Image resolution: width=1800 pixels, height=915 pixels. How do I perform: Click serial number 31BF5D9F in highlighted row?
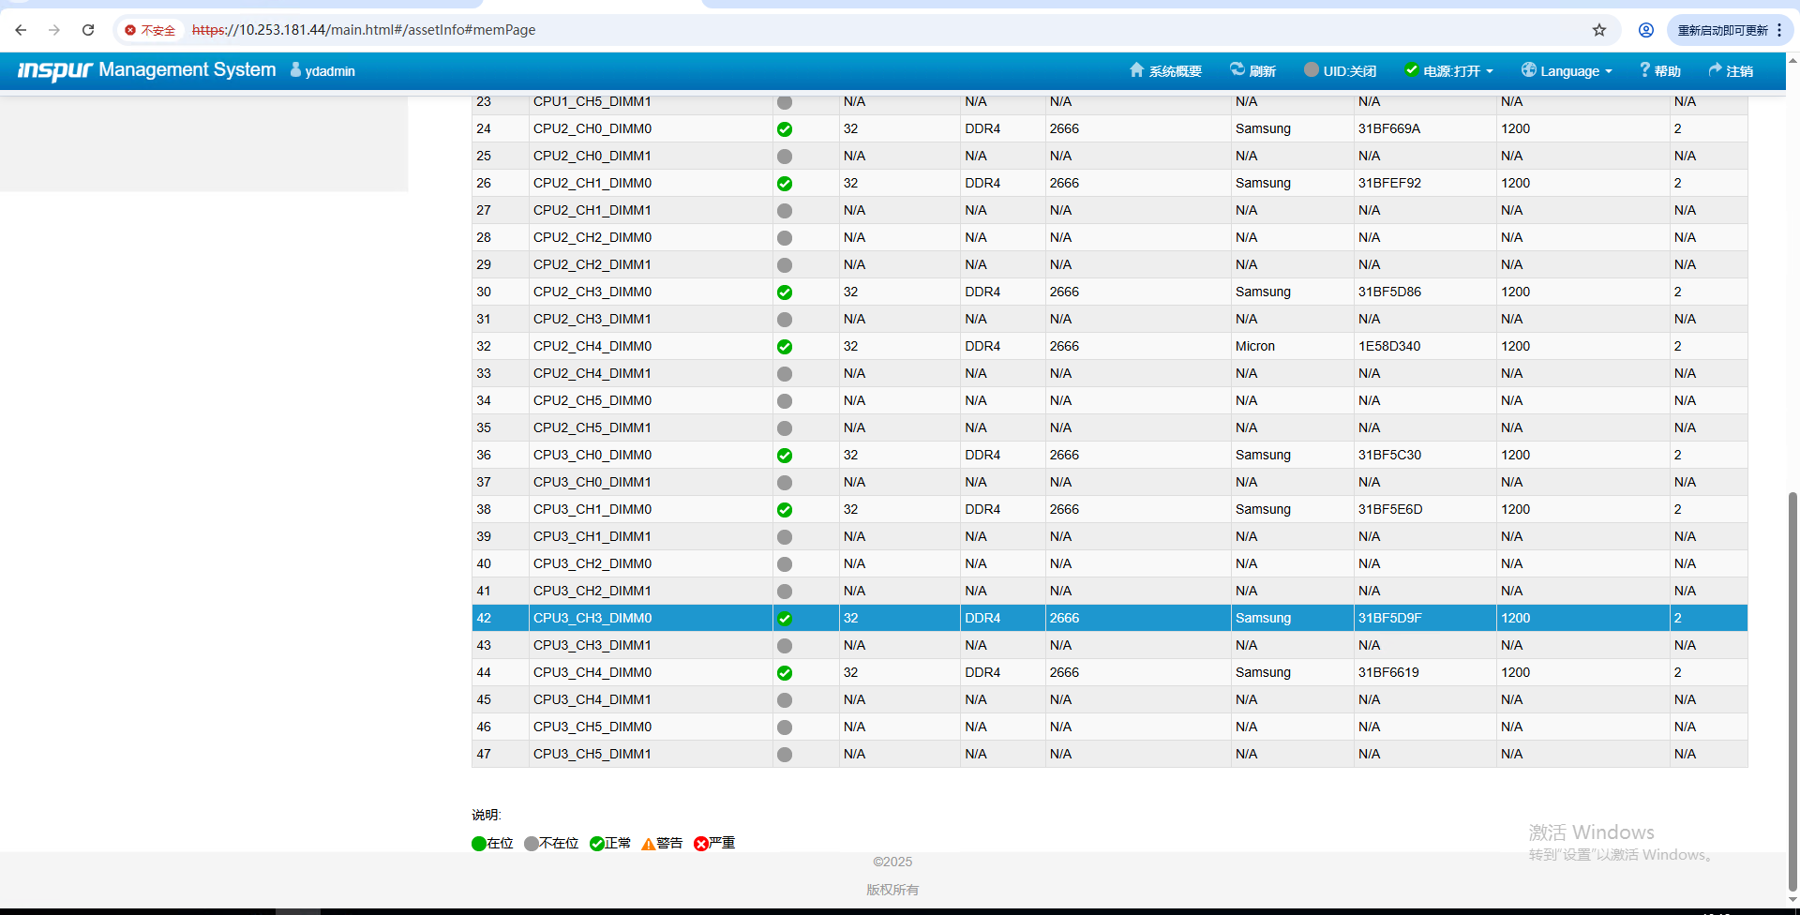(x=1390, y=618)
